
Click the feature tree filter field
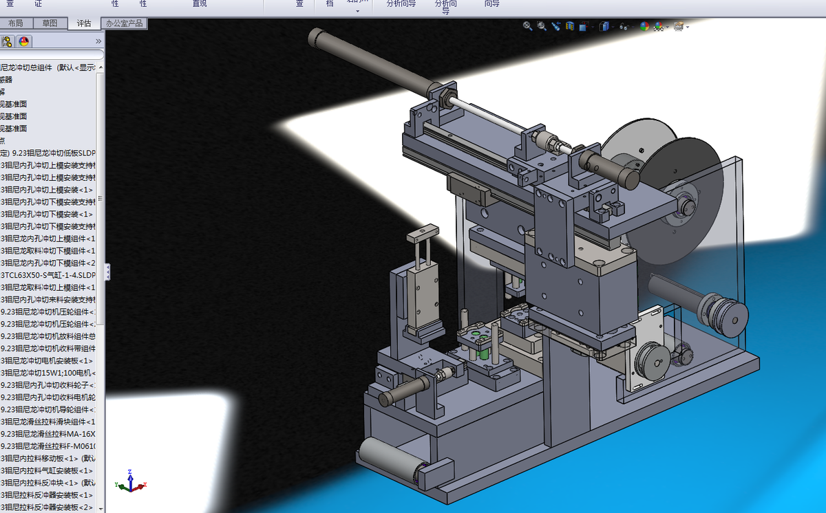(x=52, y=54)
